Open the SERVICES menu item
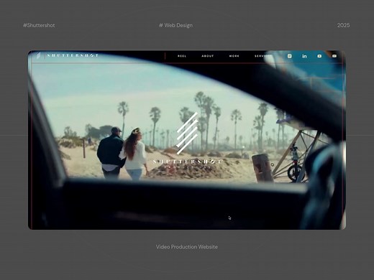Screen dimensions: 374x280 (263, 56)
